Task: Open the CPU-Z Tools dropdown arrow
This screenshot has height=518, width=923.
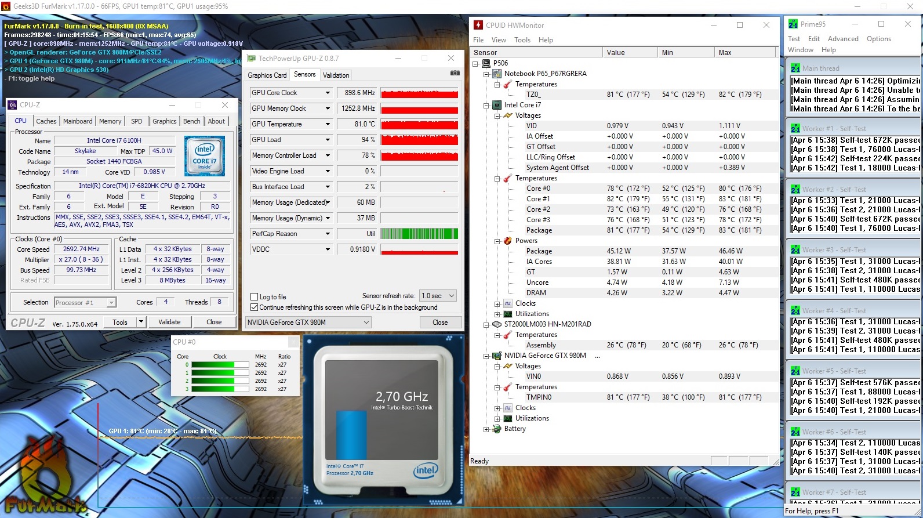Action: (x=140, y=322)
